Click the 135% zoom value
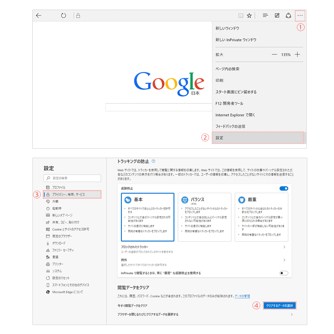The height and width of the screenshot is (334, 334). click(286, 55)
